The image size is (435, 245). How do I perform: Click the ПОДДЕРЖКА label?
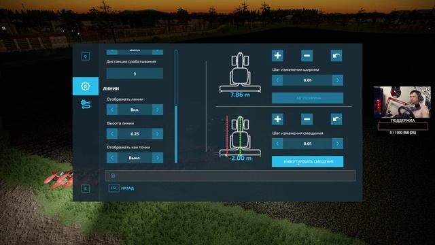(x=402, y=120)
